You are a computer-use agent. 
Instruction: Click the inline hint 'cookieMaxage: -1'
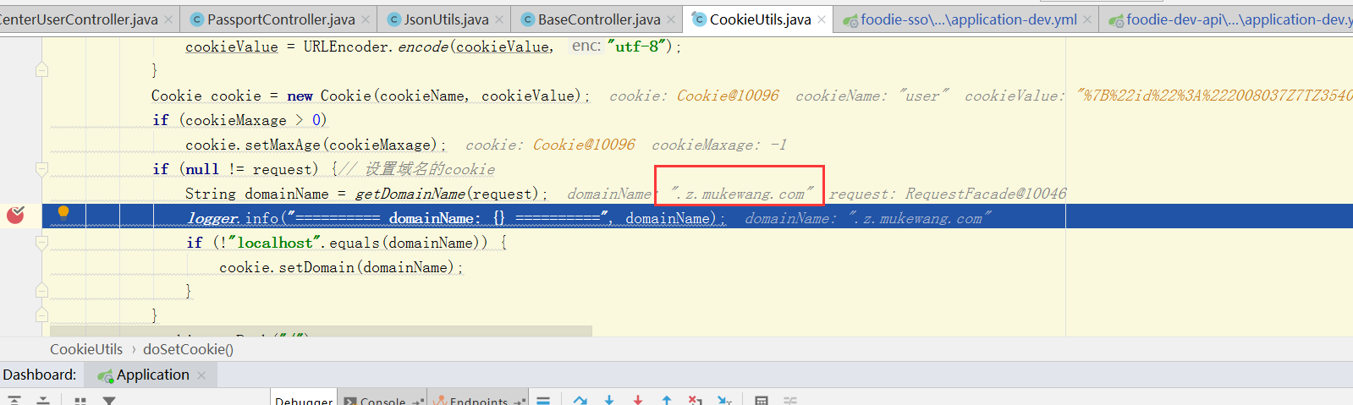[719, 145]
